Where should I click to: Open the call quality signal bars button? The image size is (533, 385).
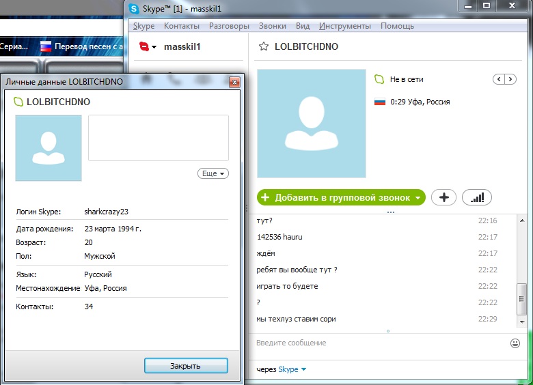(x=476, y=197)
